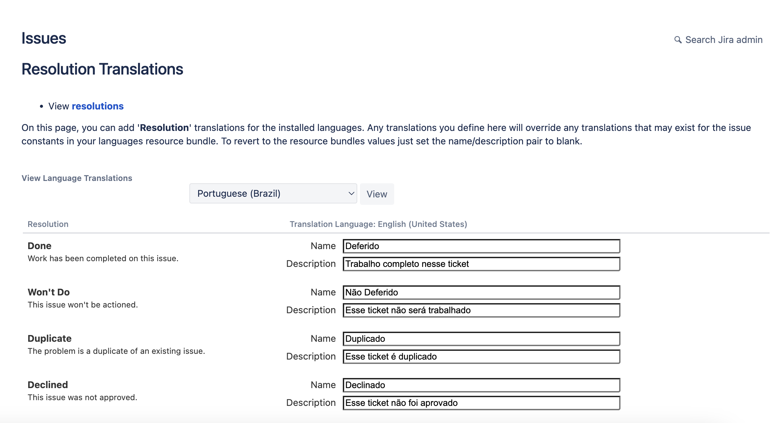Screen dimensions: 783x423
Task: Click the Translation Language column header
Action: [x=378, y=224]
